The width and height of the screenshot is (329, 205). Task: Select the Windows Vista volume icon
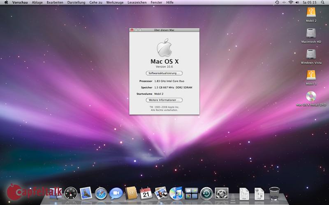click(311, 55)
